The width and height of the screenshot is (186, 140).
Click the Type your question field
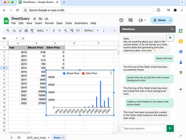tap(143, 128)
